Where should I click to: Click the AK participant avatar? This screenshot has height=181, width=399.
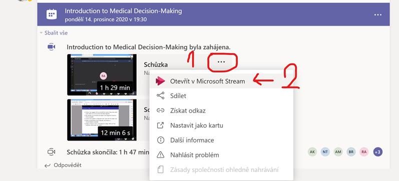coord(312,152)
